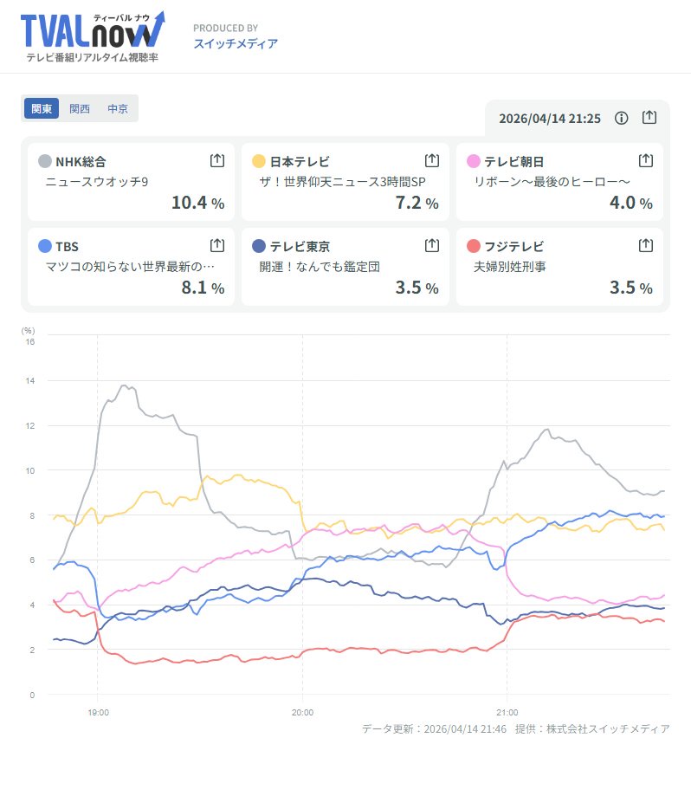Click the share icon beside the date
Screen dimensions: 691x809
[649, 118]
